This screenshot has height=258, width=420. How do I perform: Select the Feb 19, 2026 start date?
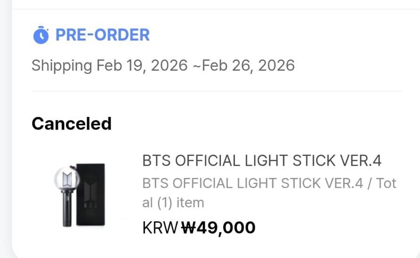click(x=142, y=65)
